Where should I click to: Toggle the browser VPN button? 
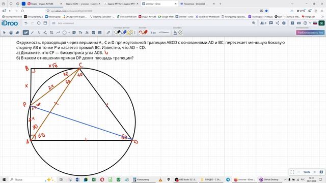(301, 11)
